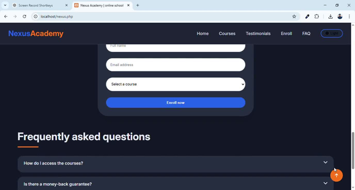Screen dimensions: 355x190
Task: Click the Frequently asked questions heading
Action: 84,137
